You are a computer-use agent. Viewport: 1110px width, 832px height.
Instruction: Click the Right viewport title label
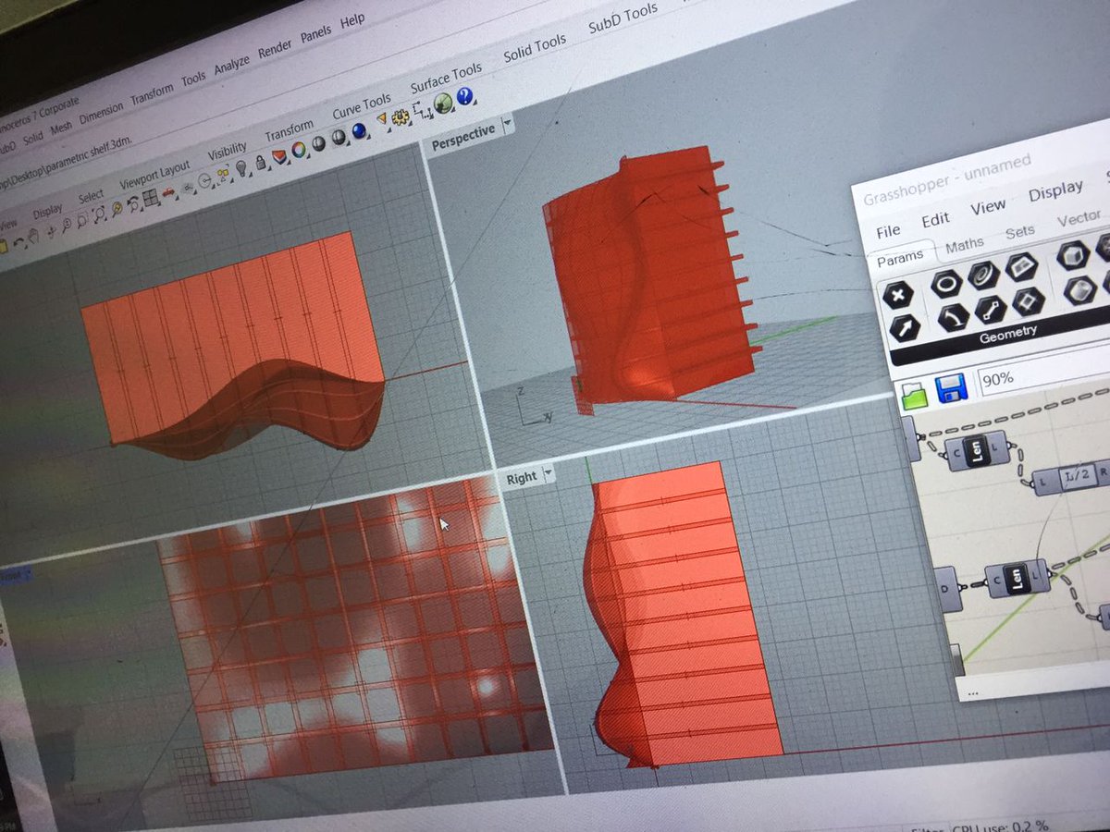click(x=521, y=478)
